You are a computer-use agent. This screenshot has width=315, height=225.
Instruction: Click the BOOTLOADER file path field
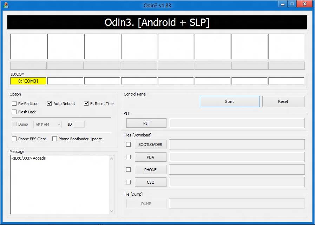point(237,144)
